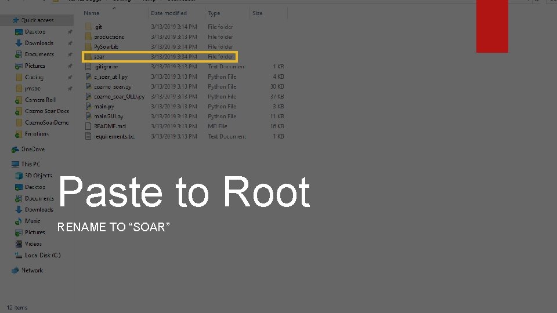Open Camera Roll in sidebar
This screenshot has height=313, width=557.
click(40, 100)
